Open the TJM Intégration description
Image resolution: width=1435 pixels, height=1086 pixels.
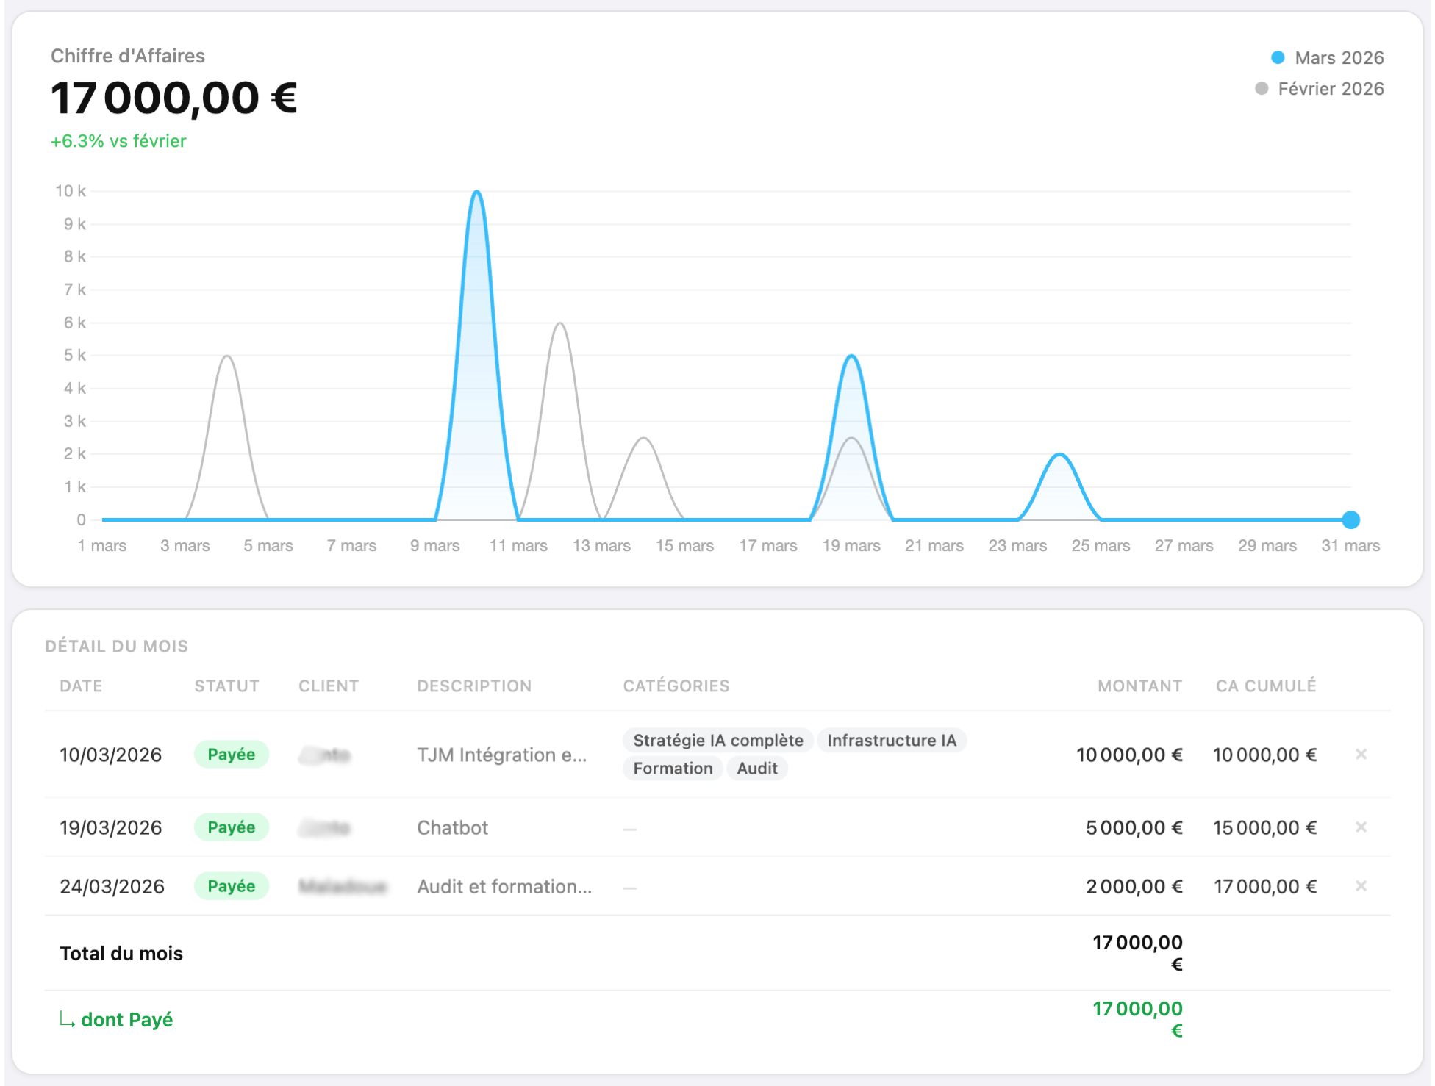pos(501,755)
